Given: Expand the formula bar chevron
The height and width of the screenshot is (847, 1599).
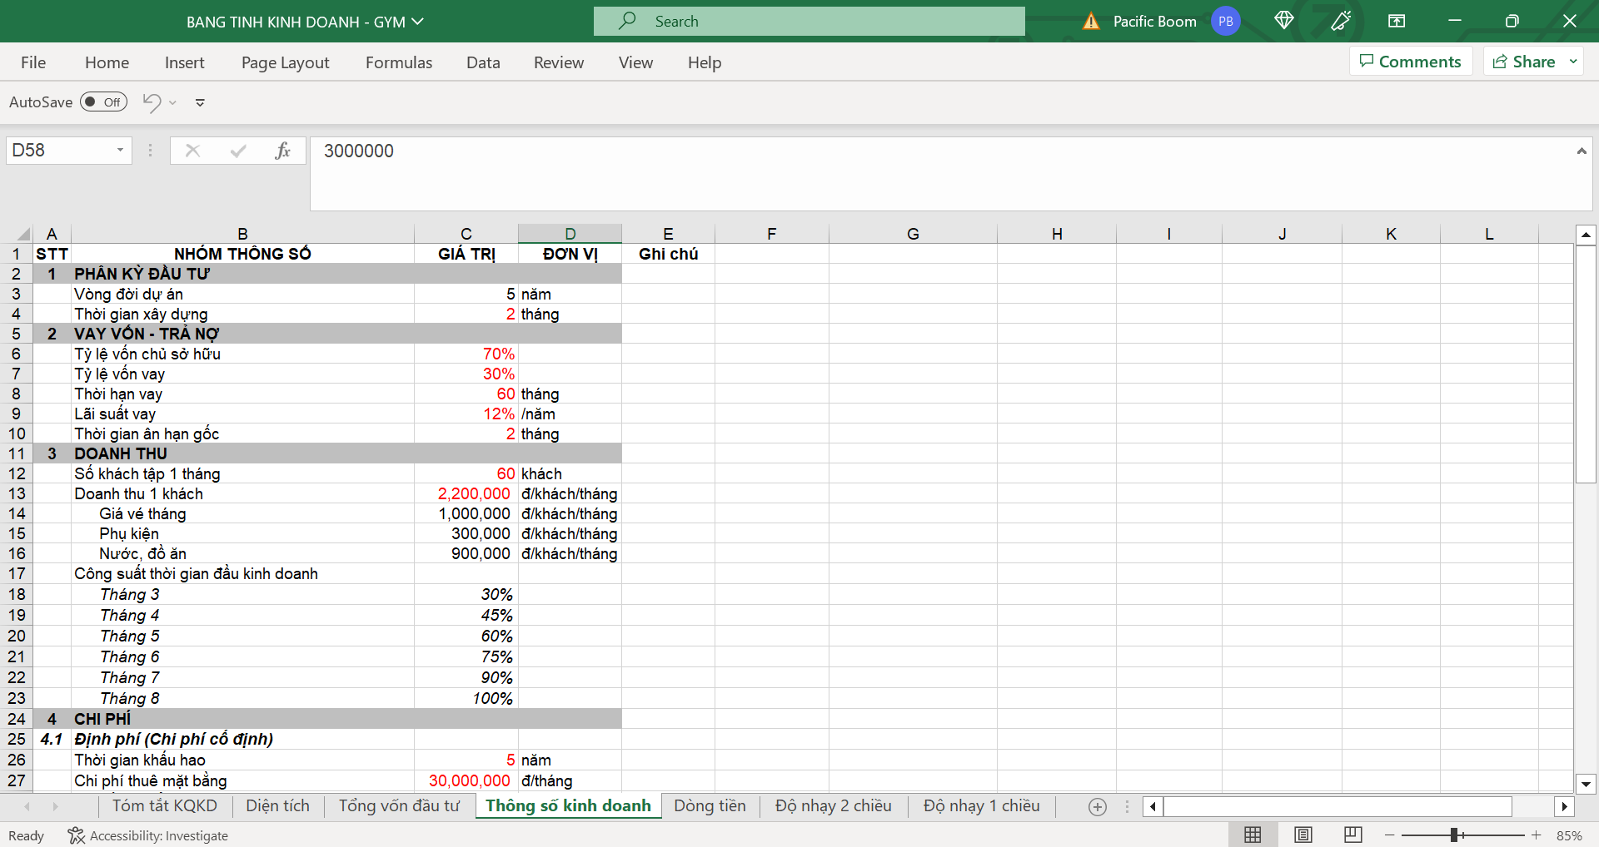Looking at the screenshot, I should point(1581,151).
